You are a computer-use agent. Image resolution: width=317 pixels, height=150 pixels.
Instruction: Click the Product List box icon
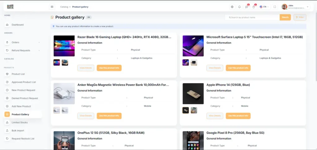pos(7,74)
